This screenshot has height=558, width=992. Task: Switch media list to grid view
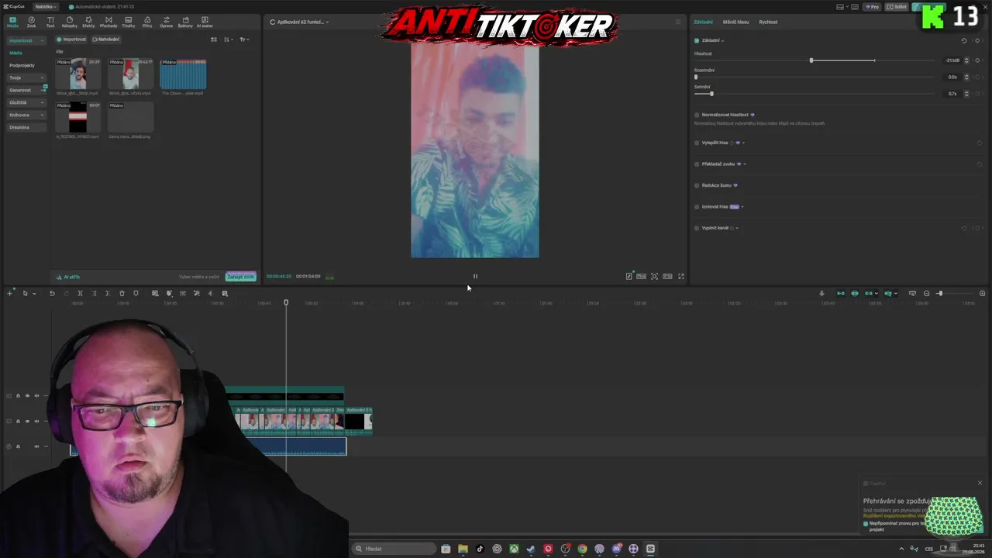214,40
